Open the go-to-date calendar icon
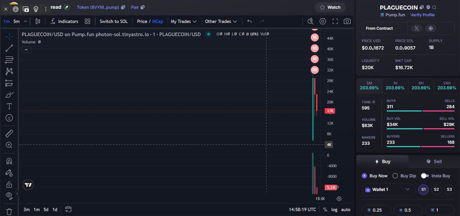Image resolution: width=460 pixels, height=216 pixels. [x=68, y=210]
